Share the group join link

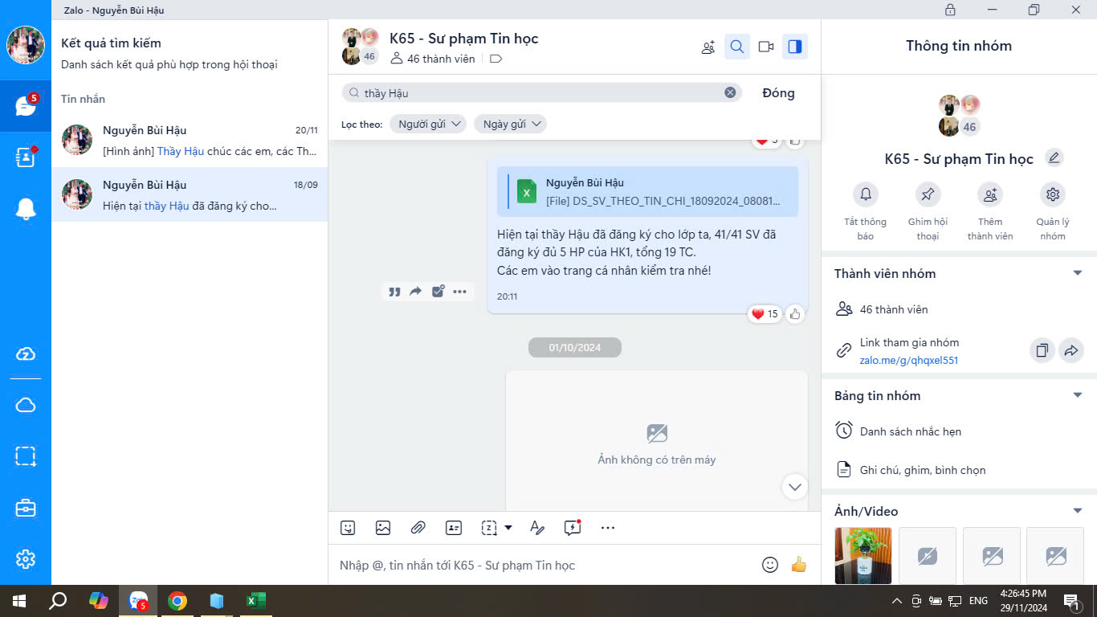(1071, 350)
